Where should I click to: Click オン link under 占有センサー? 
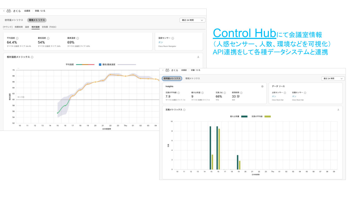point(274,96)
